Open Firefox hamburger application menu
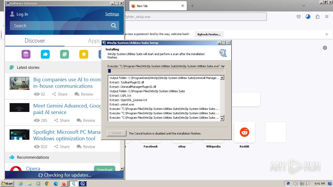The height and width of the screenshot is (187, 333). (x=327, y=17)
